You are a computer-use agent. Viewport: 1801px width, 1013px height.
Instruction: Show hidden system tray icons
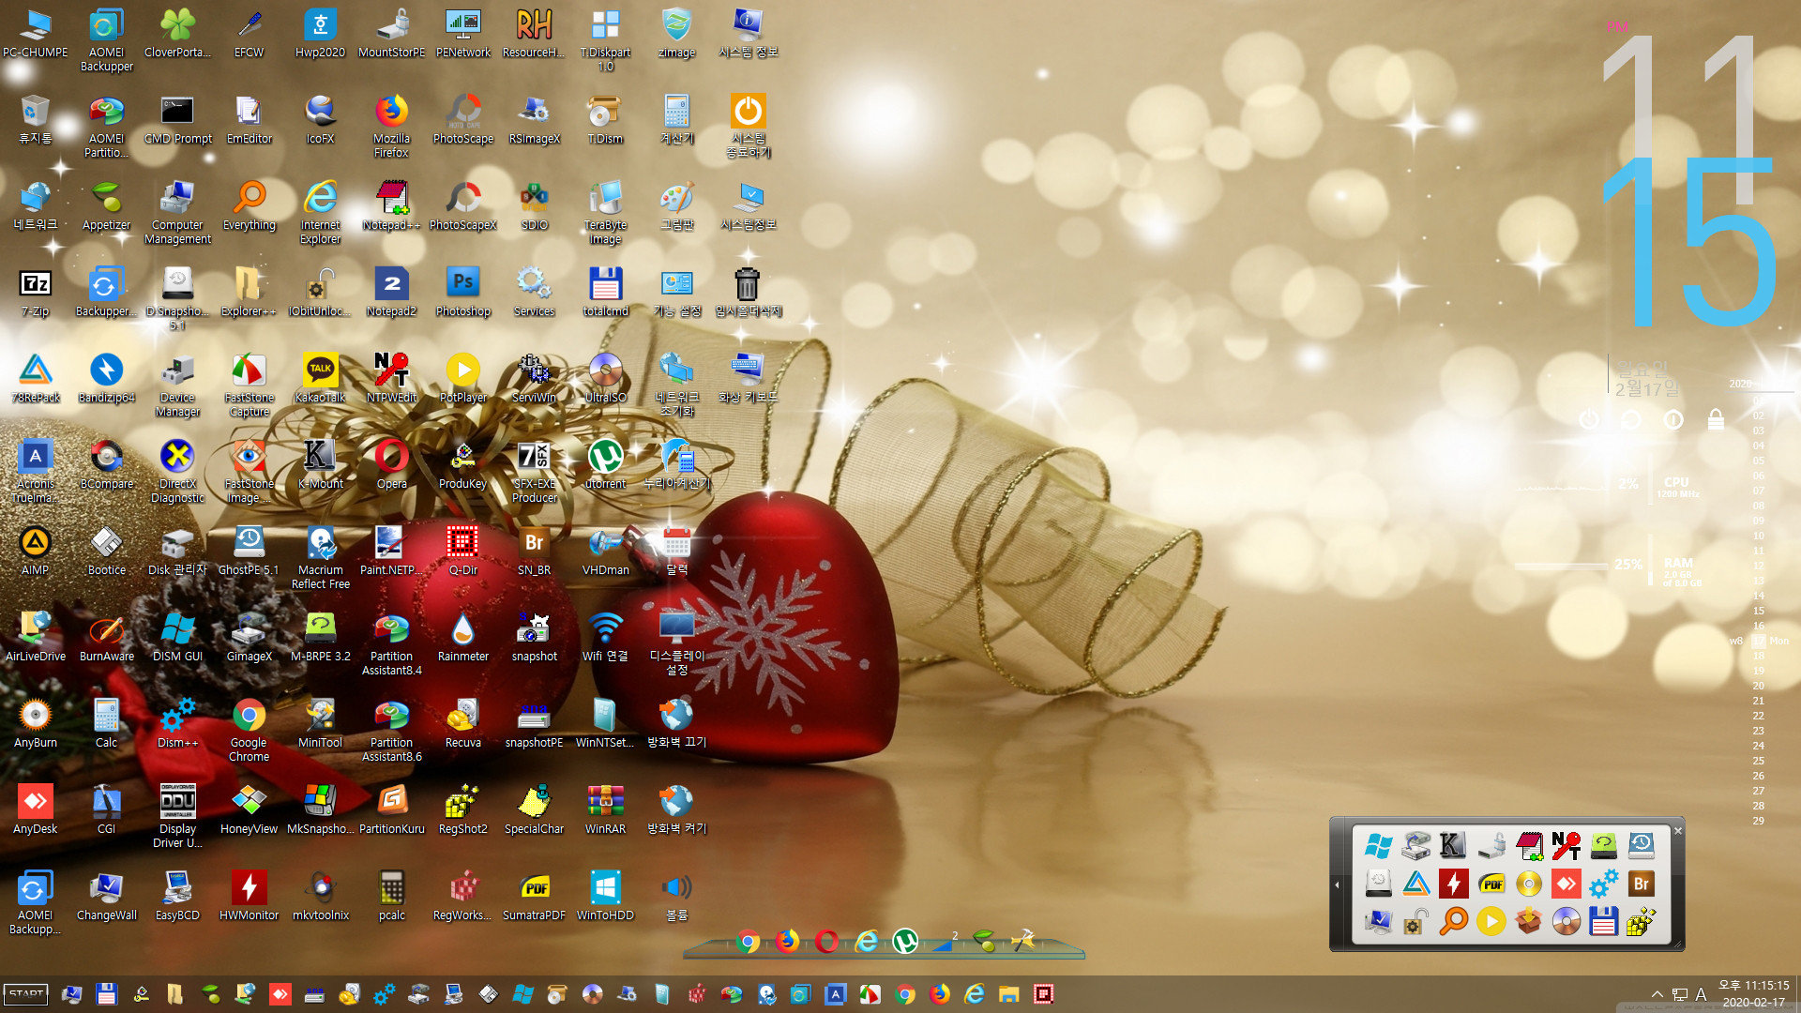click(1657, 994)
